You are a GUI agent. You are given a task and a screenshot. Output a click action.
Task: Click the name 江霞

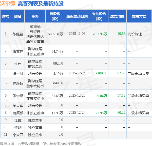pyautogui.click(x=18, y=120)
